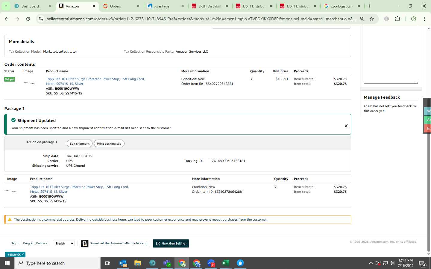Open Excel from the taskbar
The image size is (431, 269).
coord(226,263)
